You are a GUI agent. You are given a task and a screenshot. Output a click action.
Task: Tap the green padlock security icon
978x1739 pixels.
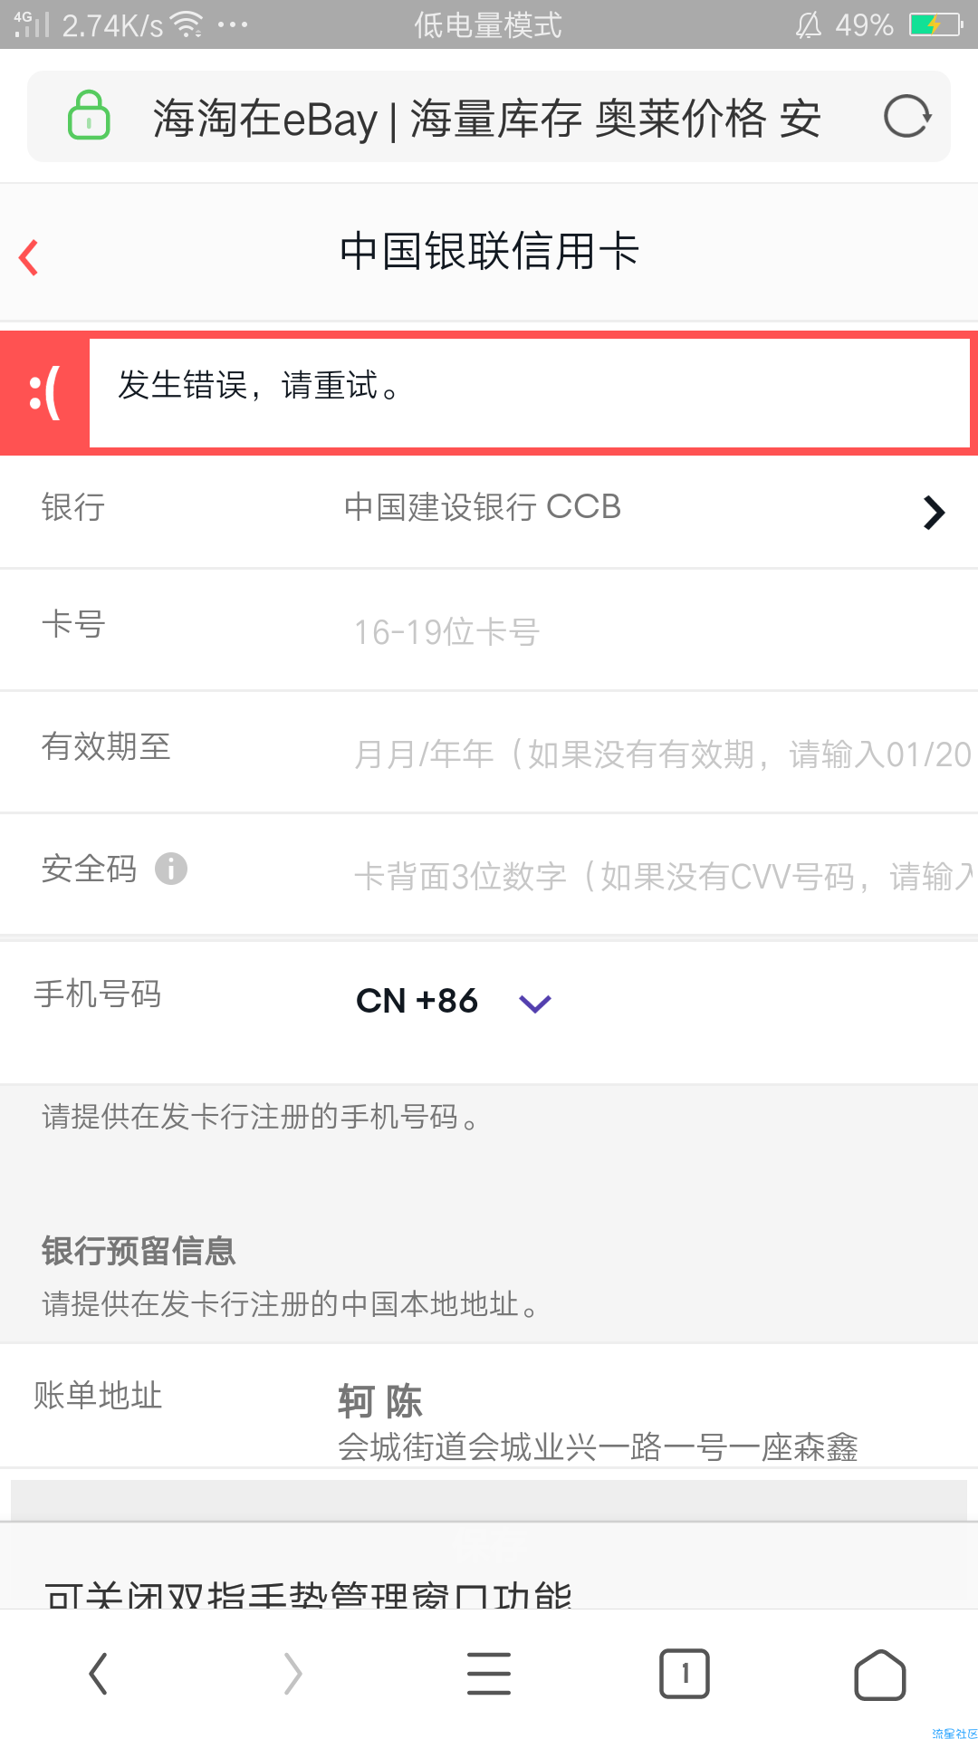tap(89, 115)
